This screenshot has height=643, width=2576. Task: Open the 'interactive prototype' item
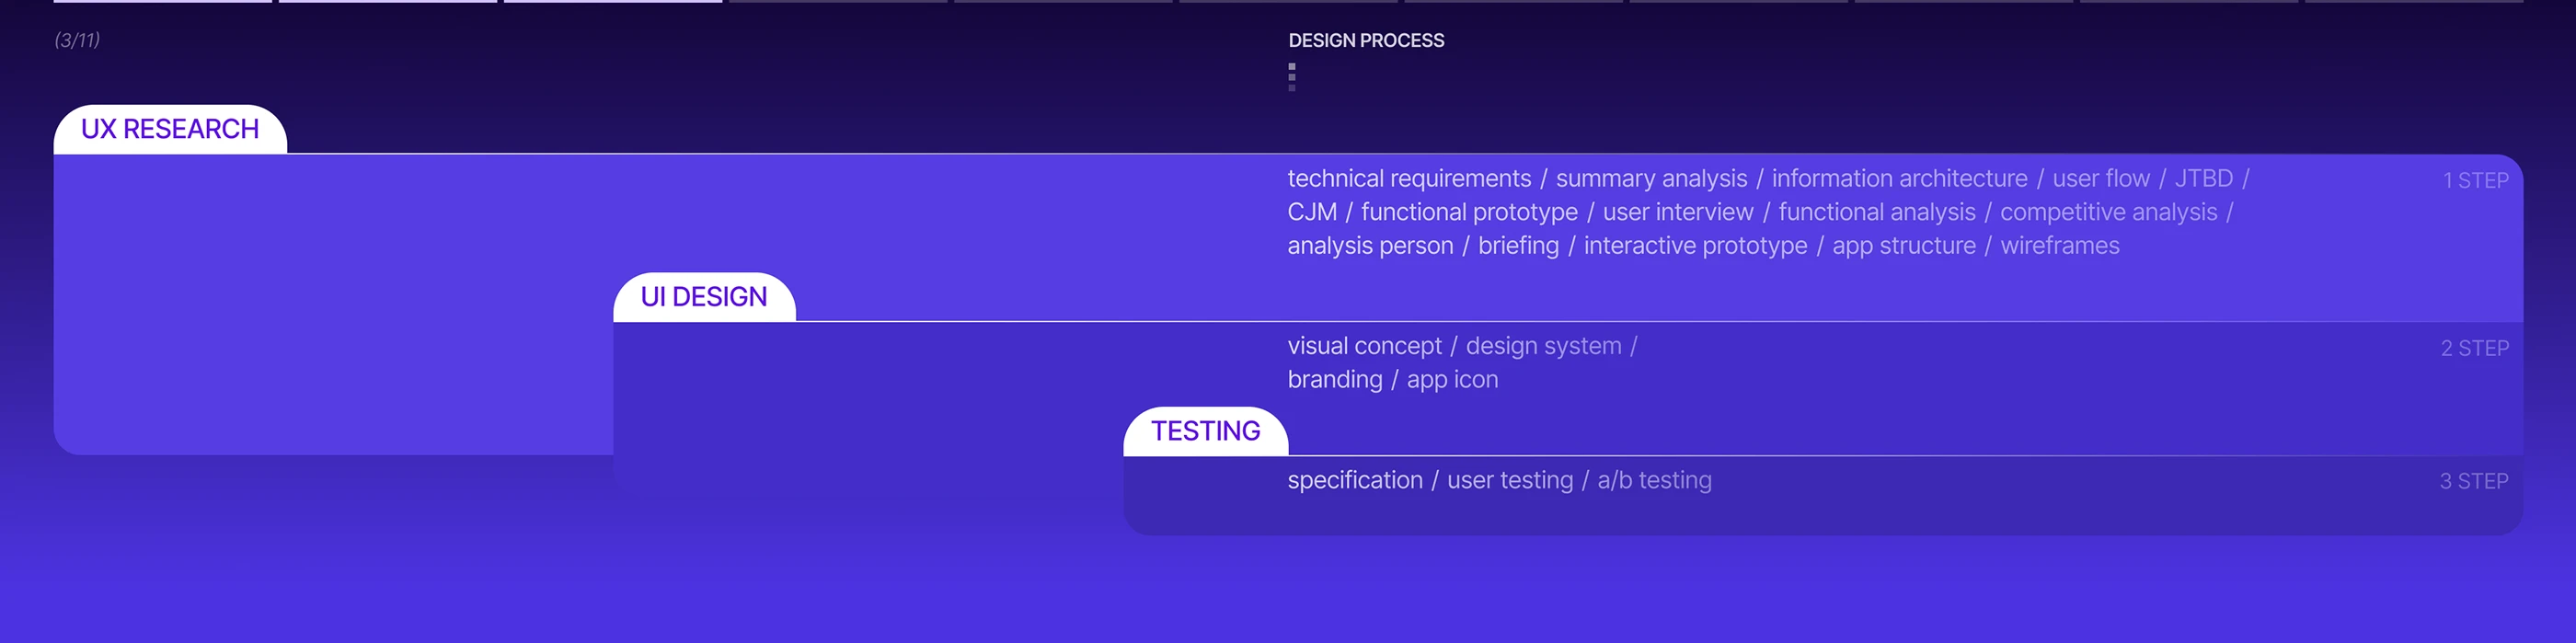click(x=1695, y=246)
